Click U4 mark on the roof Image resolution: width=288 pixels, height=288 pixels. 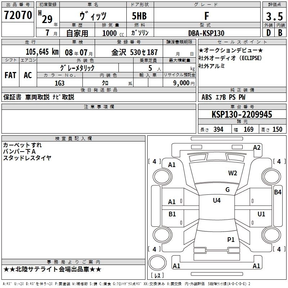217,201
